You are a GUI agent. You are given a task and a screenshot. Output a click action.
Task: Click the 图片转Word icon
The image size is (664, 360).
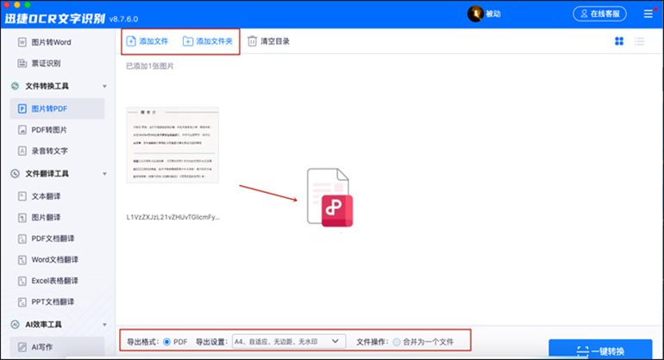click(x=22, y=42)
